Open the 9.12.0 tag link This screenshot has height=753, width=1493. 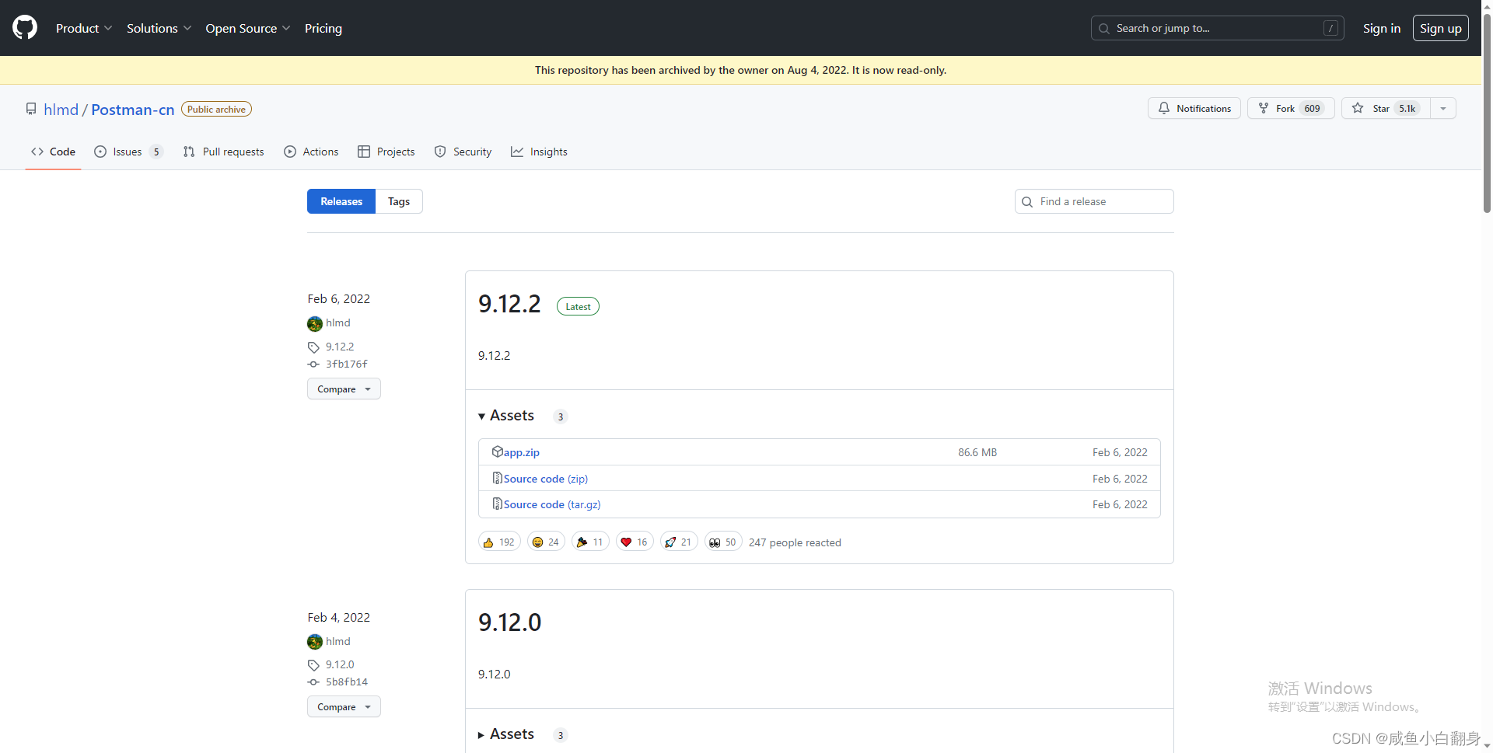(x=340, y=664)
